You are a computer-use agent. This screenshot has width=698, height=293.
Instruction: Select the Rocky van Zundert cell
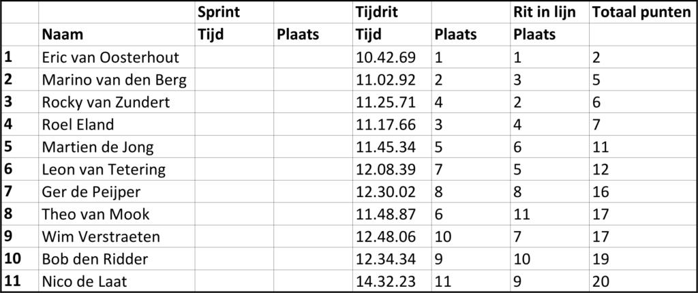[106, 102]
